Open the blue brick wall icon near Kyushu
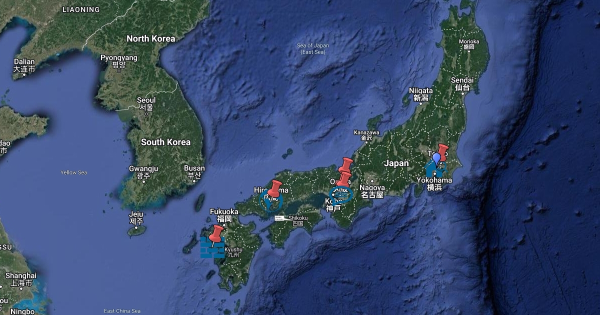600x315 pixels. pos(211,247)
